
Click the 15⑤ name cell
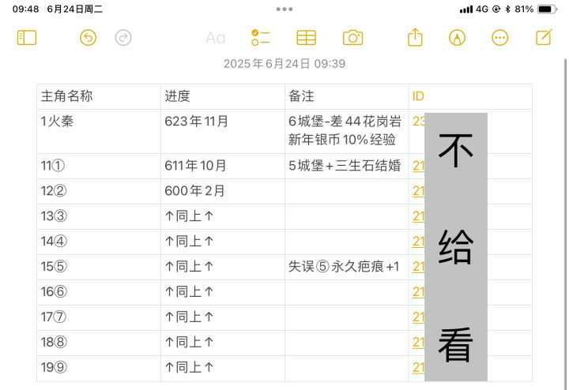[x=99, y=267]
